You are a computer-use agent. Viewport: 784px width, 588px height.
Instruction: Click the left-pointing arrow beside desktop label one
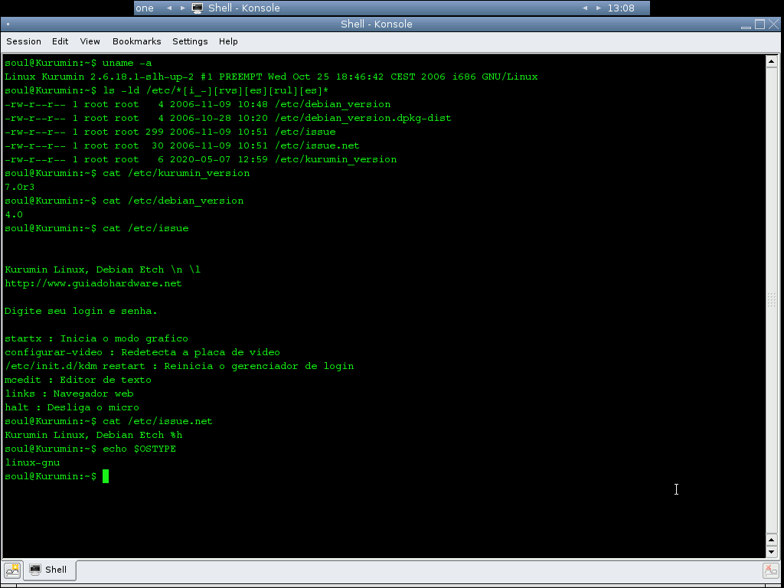coord(169,8)
